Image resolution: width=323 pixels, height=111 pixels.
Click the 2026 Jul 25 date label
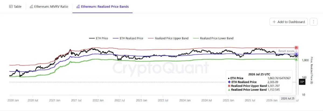(288, 98)
